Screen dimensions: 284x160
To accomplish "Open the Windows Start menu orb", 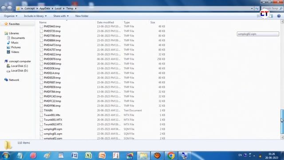I will click(6, 156).
